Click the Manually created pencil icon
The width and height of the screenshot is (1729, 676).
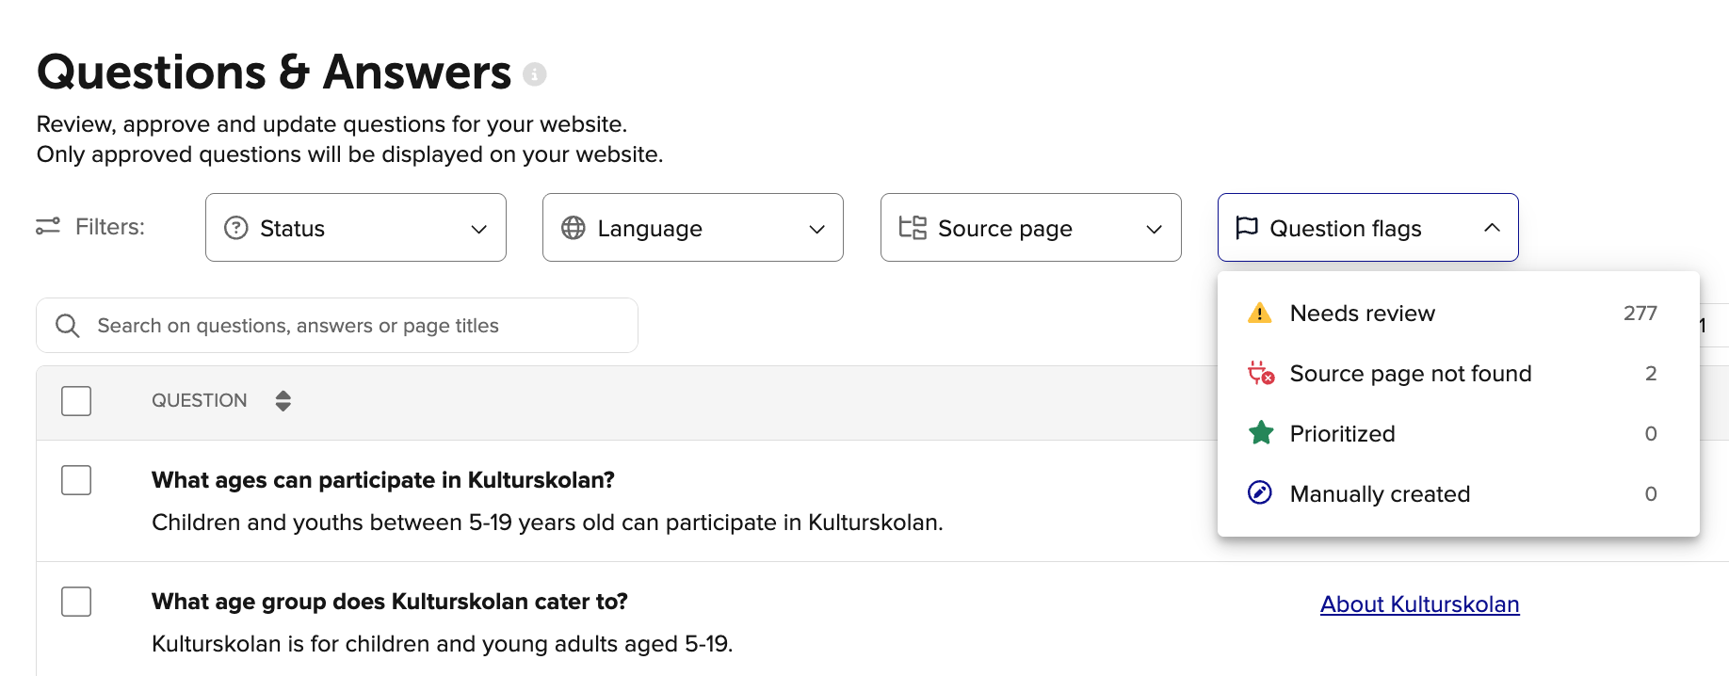1259,493
